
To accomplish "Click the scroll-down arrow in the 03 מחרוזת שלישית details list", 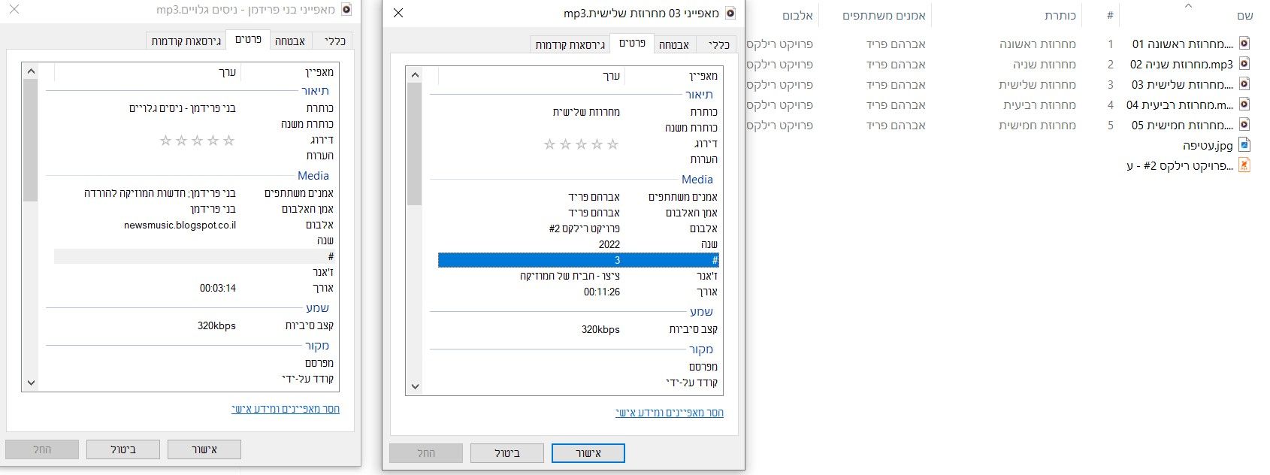I will tap(415, 386).
